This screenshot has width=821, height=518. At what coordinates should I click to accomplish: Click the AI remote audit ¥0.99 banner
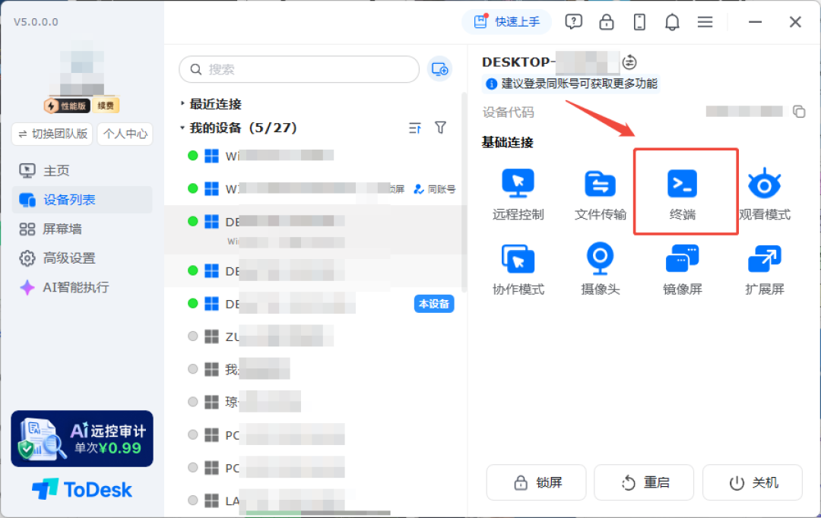coord(82,438)
